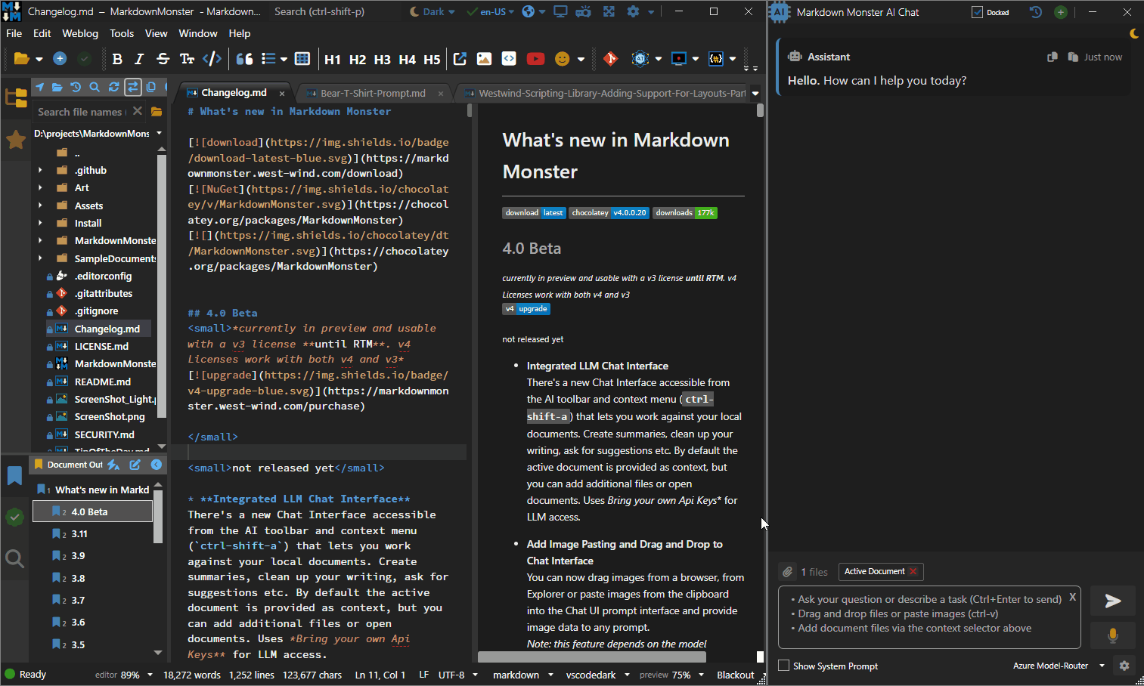Insert inline code markup
This screenshot has height=686, width=1144.
[212, 59]
